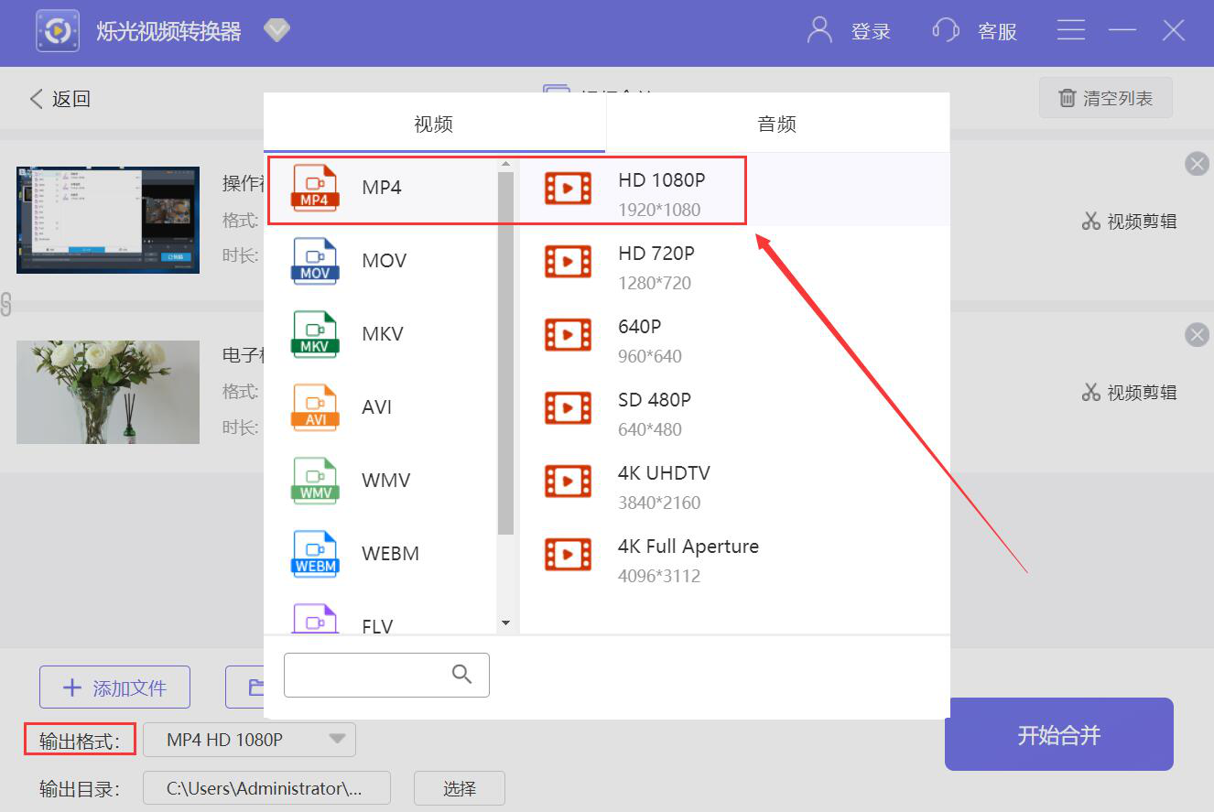Select the MP4 format icon
Image resolution: width=1214 pixels, height=812 pixels.
coord(315,188)
